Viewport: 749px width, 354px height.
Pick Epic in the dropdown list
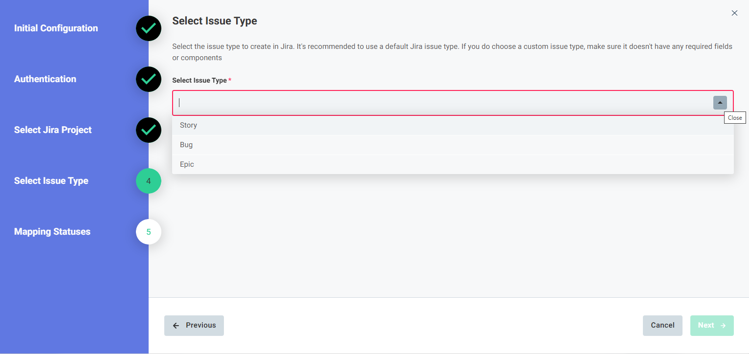(453, 164)
